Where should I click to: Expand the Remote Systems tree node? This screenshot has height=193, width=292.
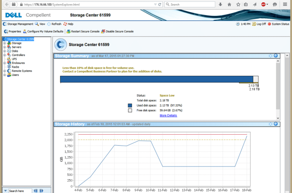(4, 71)
